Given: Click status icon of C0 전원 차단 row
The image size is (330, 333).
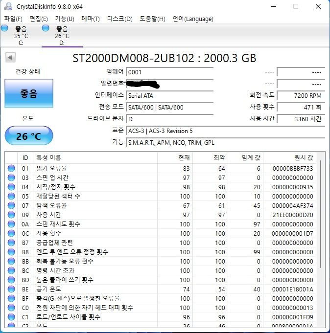Looking at the screenshot, I should pyautogui.click(x=11, y=308).
